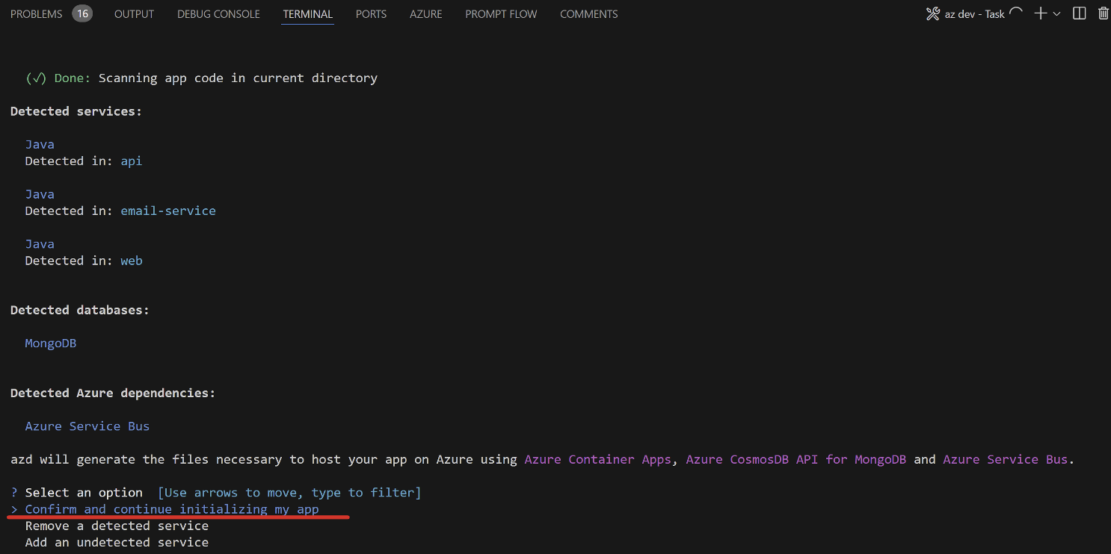Pick the 'Add an undetected service' option

click(117, 542)
